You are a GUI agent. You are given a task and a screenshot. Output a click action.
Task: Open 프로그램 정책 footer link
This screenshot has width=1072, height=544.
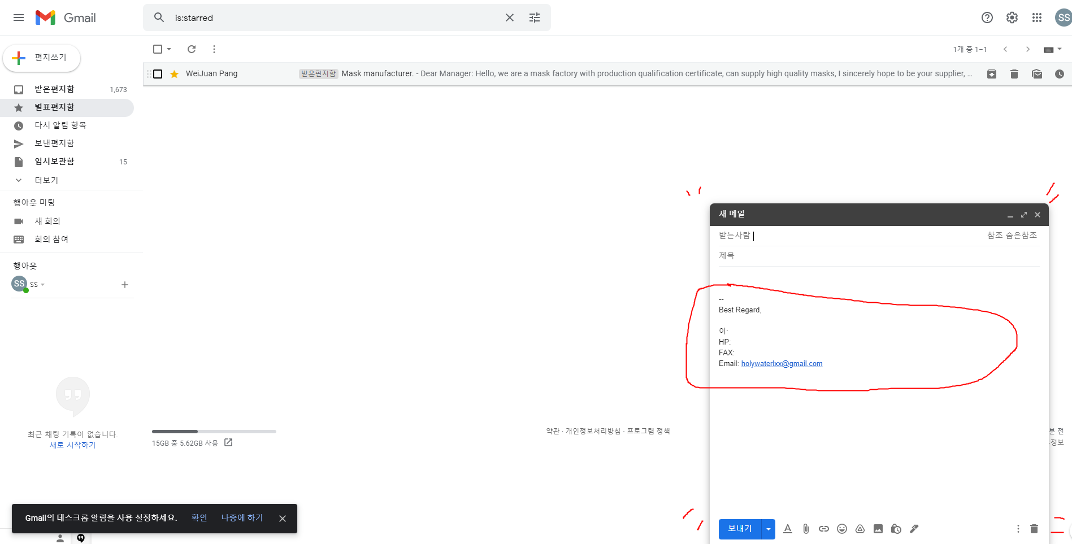648,431
